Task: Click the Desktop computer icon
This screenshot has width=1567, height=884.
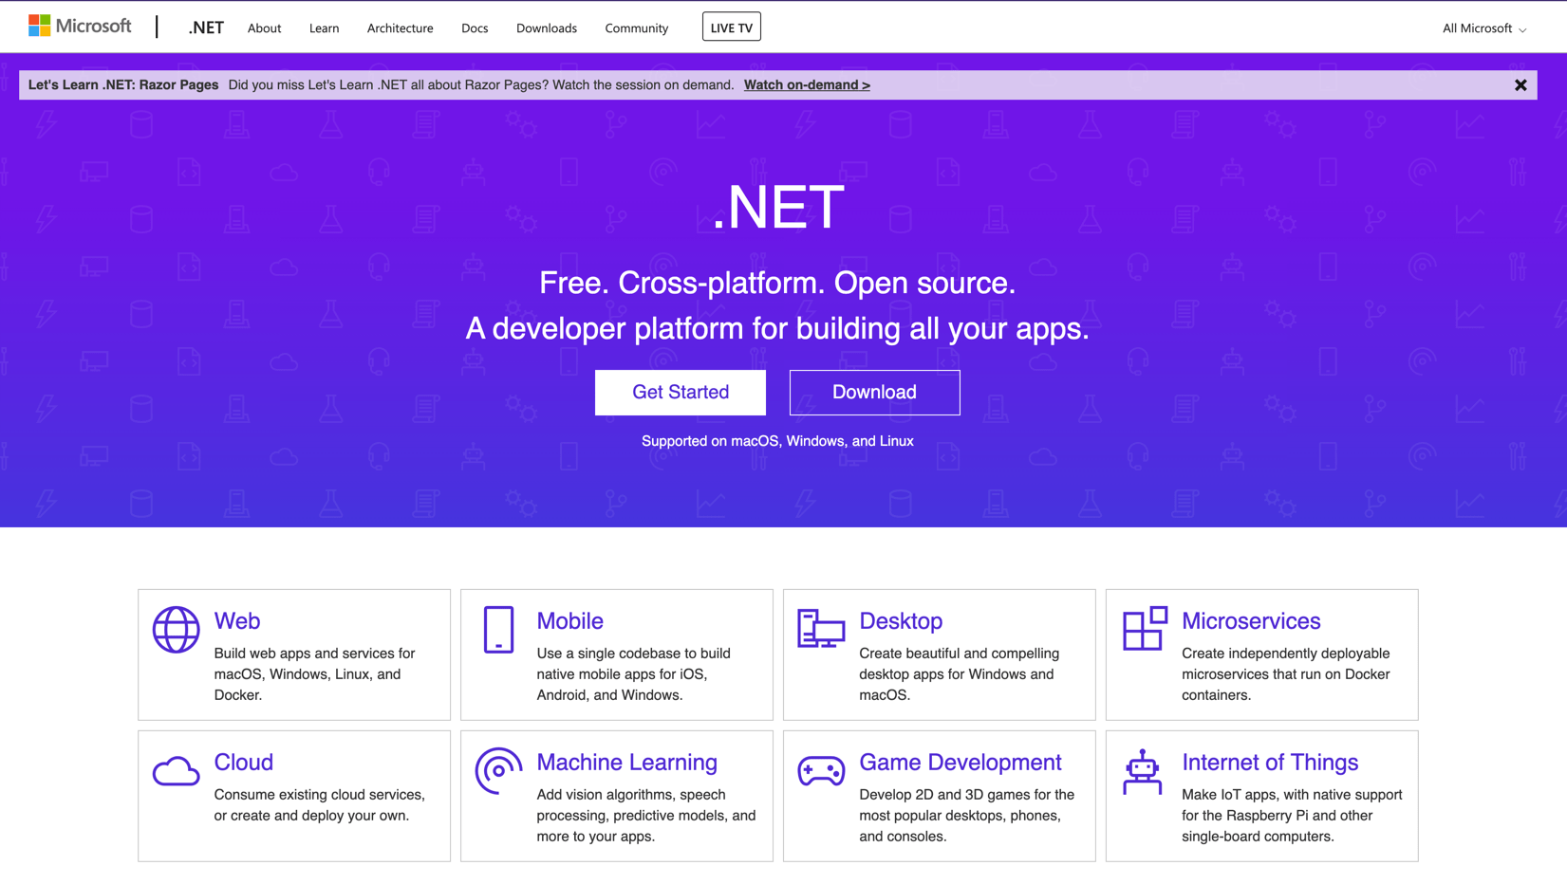Action: (x=821, y=628)
